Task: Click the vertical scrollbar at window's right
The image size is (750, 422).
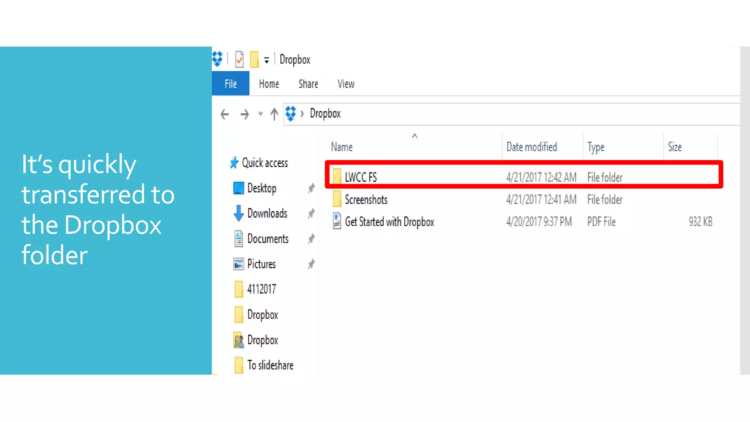Action: click(x=745, y=210)
